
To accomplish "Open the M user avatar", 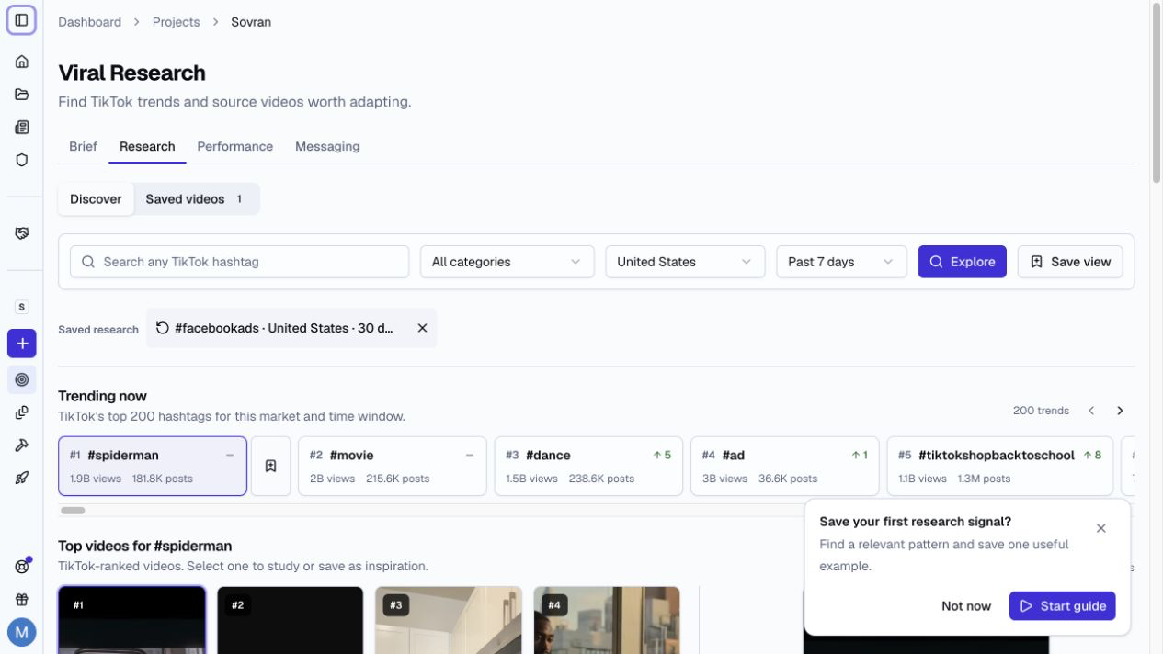I will point(22,632).
